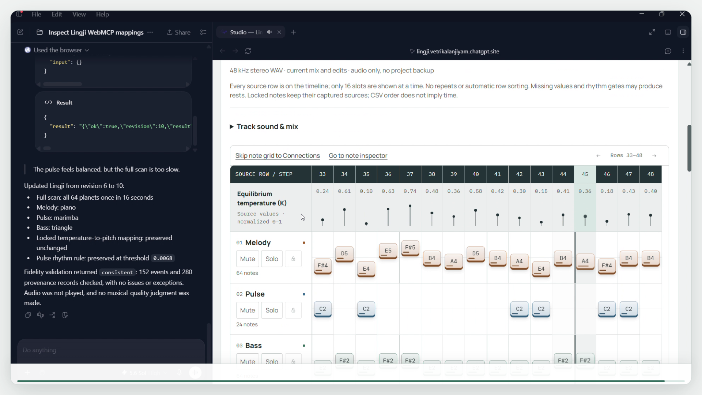Focus the Do anything input field
Viewport: 702px width, 395px height.
coord(111,350)
